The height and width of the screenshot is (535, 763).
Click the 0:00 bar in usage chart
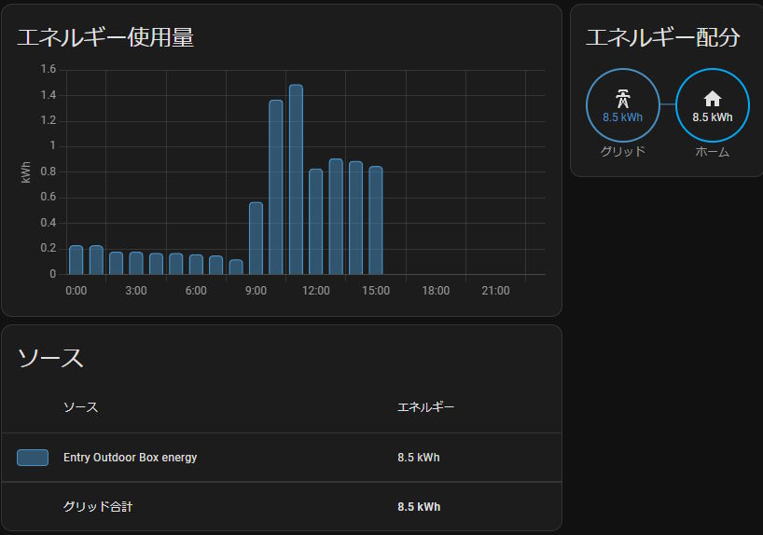coord(76,260)
